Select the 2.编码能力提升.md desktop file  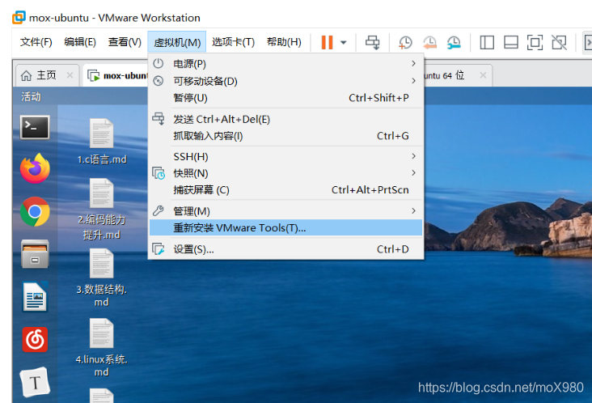tap(102, 210)
